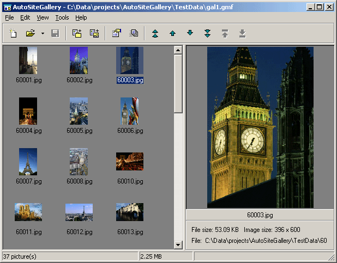Move picture to bottom with double down arrows
This screenshot has height=263, width=337.
click(x=207, y=34)
